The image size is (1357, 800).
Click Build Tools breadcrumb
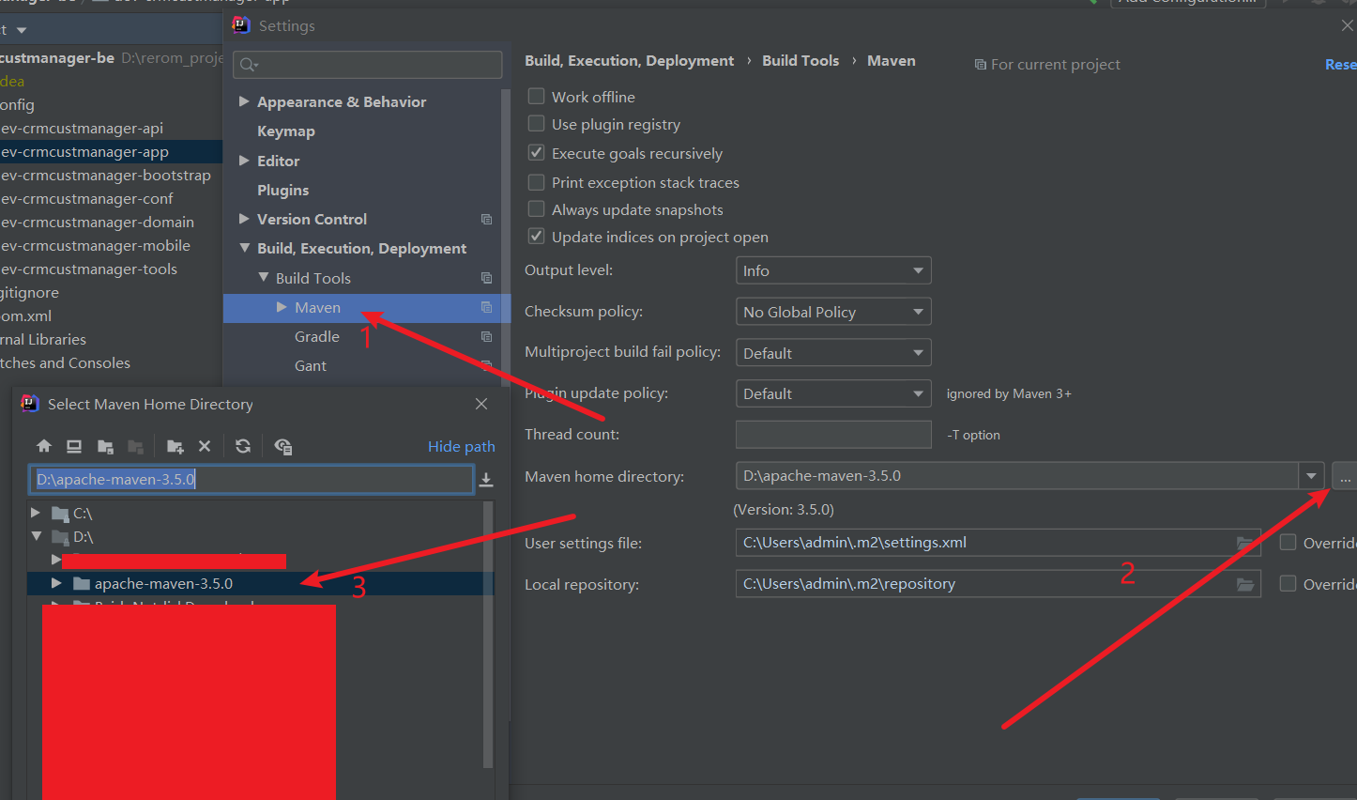800,60
